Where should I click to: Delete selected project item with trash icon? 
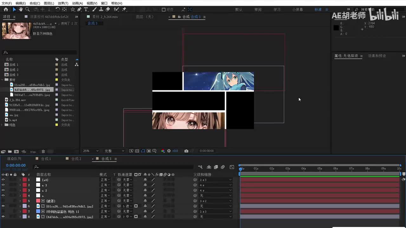pos(43,152)
